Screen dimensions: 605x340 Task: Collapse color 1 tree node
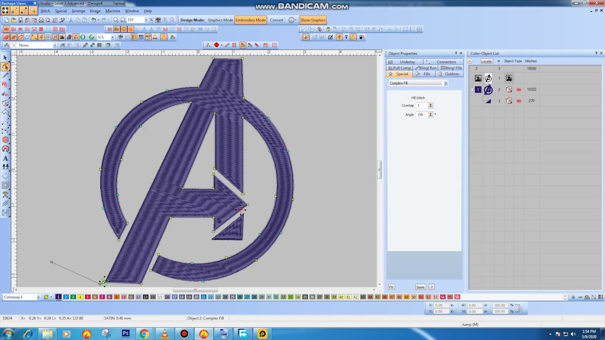472,89
